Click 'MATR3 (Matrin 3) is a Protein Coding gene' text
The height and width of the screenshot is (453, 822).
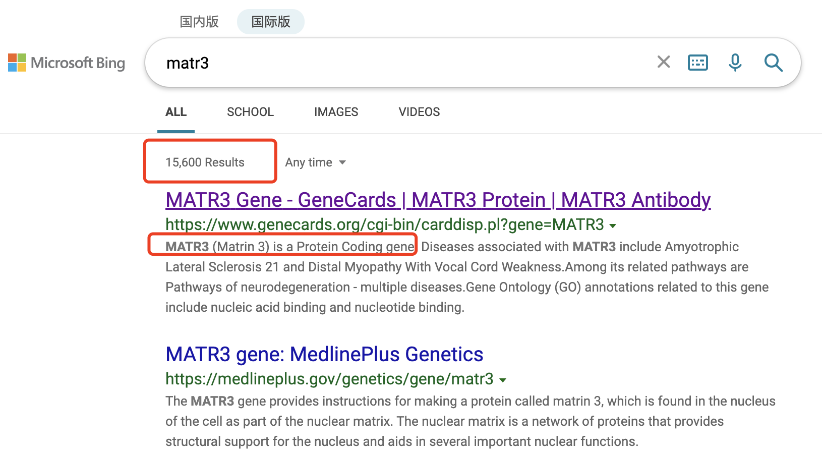click(x=290, y=247)
